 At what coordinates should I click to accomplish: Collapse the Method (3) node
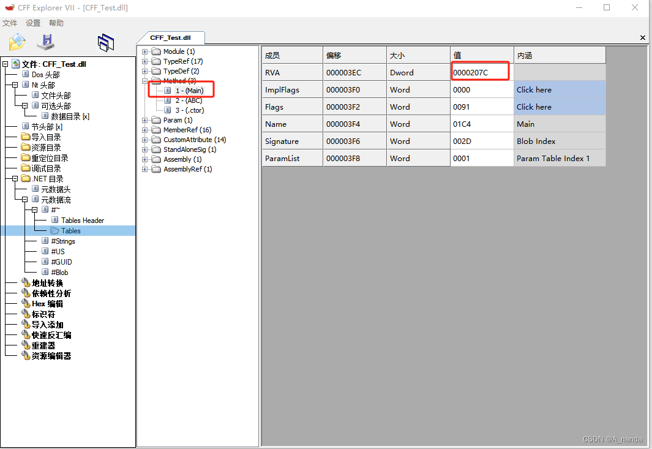[143, 81]
